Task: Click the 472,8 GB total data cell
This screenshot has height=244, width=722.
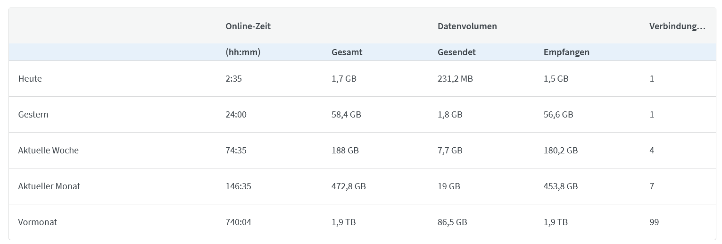Action: (x=349, y=186)
